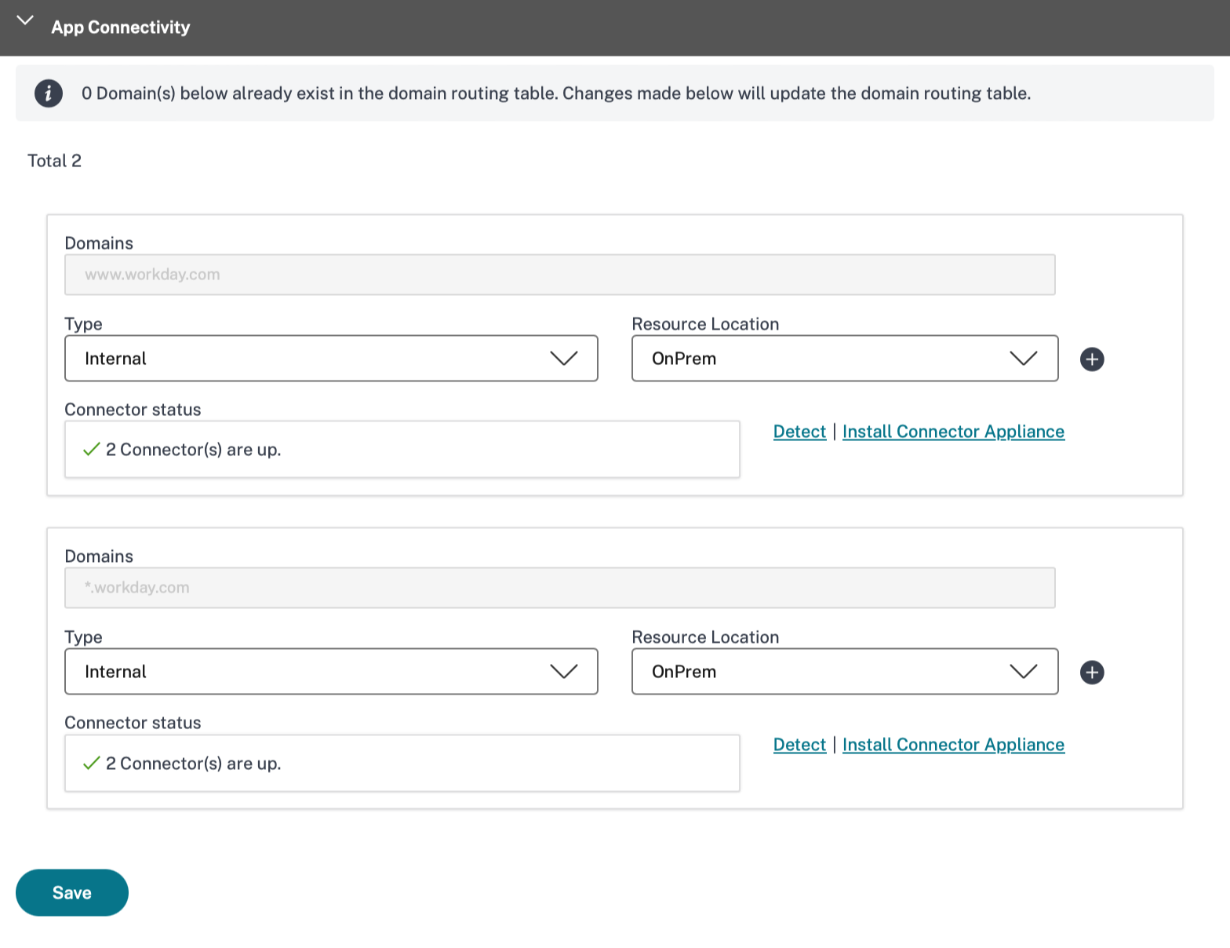This screenshot has height=948, width=1230.
Task: Click green checkmark in first connector status
Action: (x=92, y=450)
